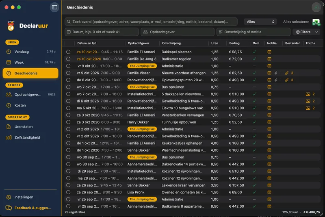The image size is (325, 217).
Task: Open the Alles dropdown
Action: (260, 22)
